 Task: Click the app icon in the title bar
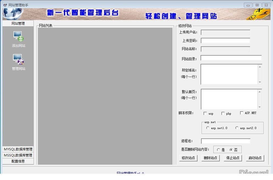tap(5, 5)
